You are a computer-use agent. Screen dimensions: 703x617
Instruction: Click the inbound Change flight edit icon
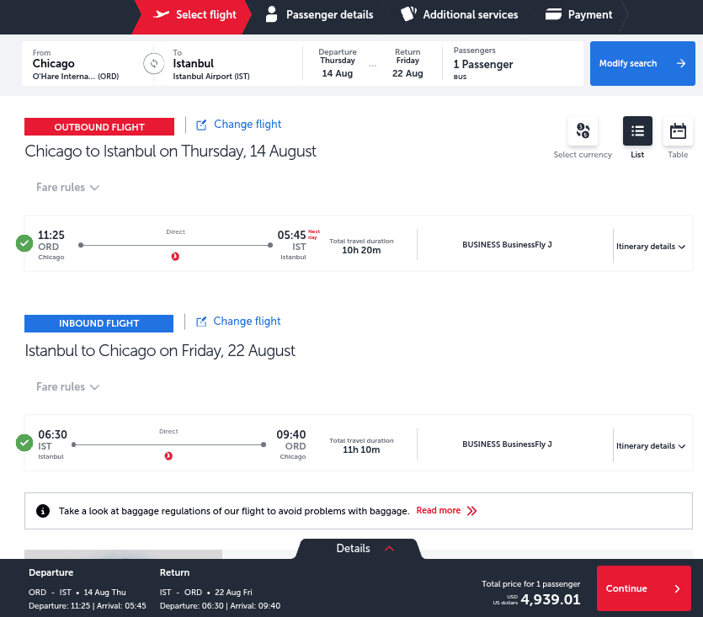(201, 322)
